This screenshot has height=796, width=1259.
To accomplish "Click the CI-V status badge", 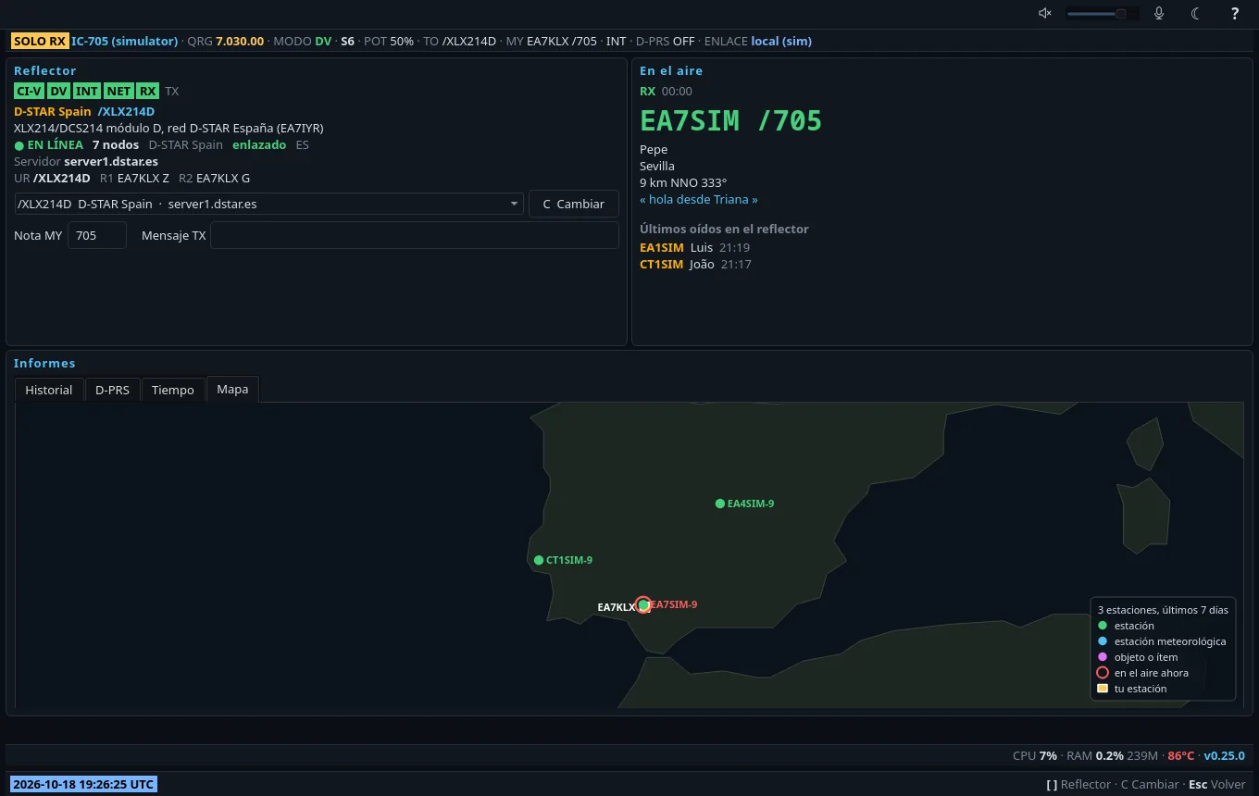I will pyautogui.click(x=29, y=91).
